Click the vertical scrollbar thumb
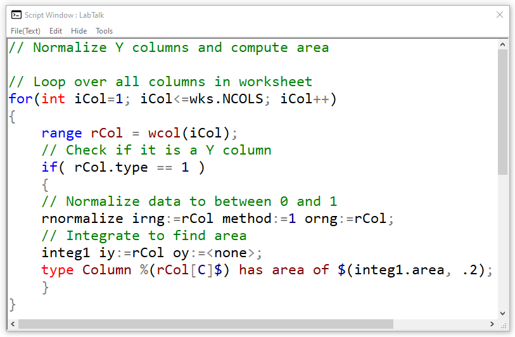This screenshot has width=515, height=337. pyautogui.click(x=503, y=111)
